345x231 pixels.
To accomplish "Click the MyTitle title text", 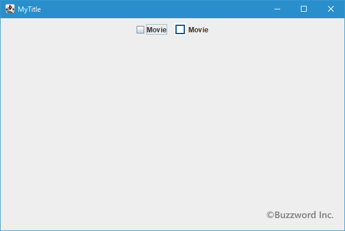I will point(29,9).
